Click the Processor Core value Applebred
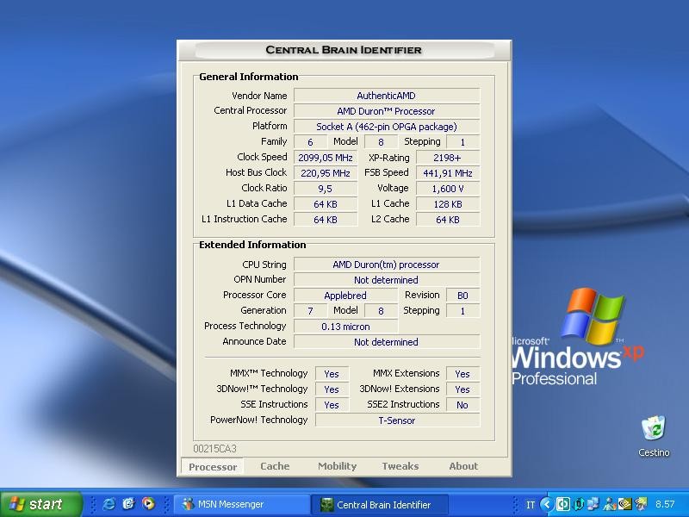Image resolution: width=689 pixels, height=517 pixels. [x=346, y=296]
